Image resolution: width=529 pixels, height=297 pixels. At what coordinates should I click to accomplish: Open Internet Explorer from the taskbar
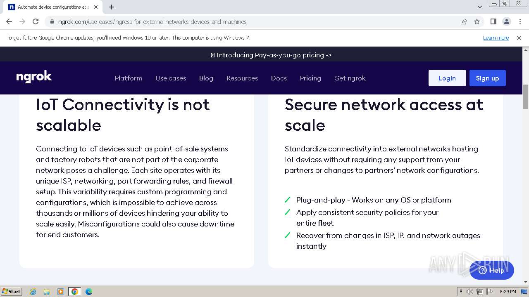pyautogui.click(x=33, y=292)
